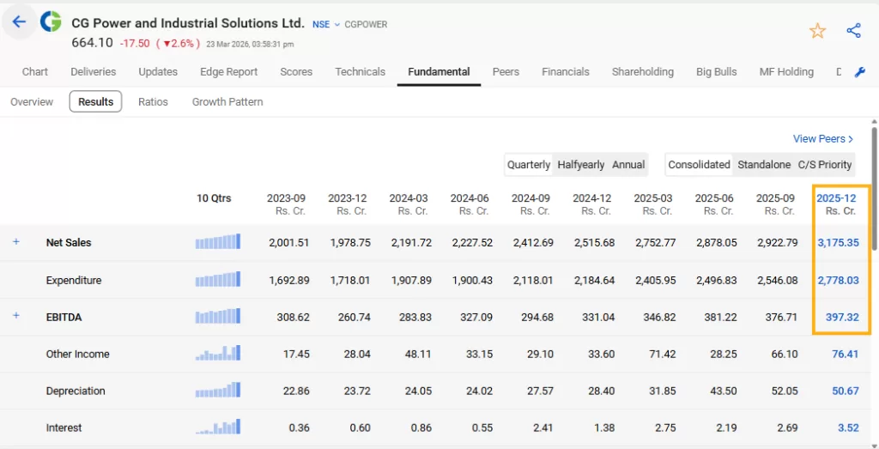Image resolution: width=879 pixels, height=449 pixels.
Task: Click the Other Income sparkline chart
Action: pos(218,354)
